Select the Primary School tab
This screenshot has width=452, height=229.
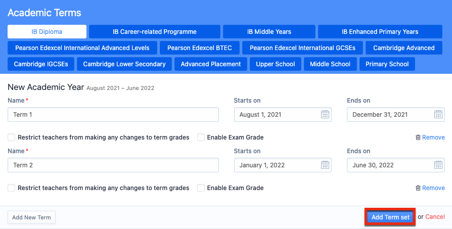387,64
